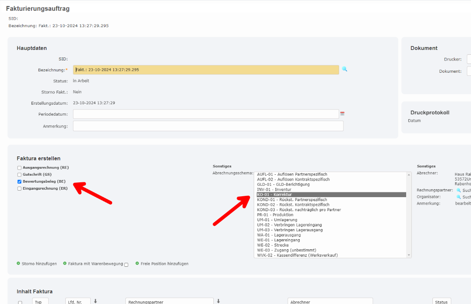Image resolution: width=471 pixels, height=304 pixels.
Task: Click the search magnifier beside the Bezeichnung field
Action: point(344,69)
